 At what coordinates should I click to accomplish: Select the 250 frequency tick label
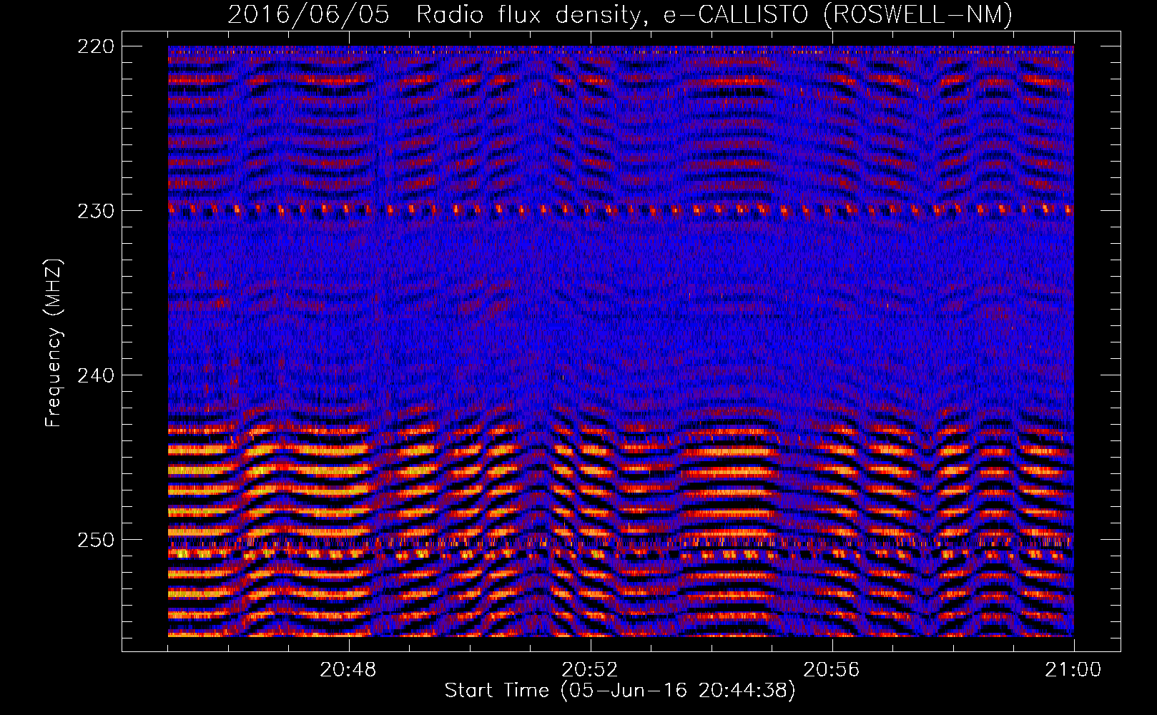point(95,540)
